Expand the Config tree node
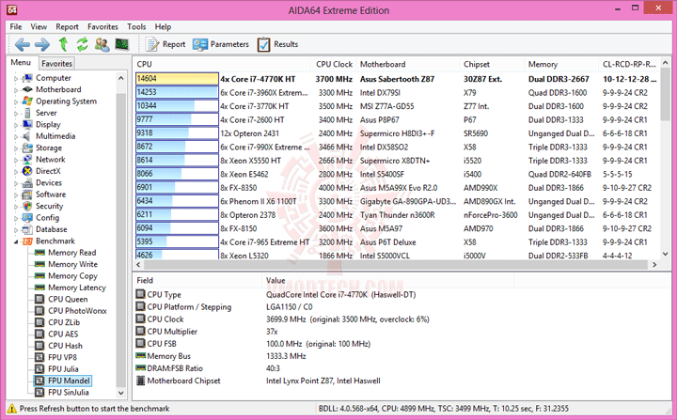 (16, 218)
